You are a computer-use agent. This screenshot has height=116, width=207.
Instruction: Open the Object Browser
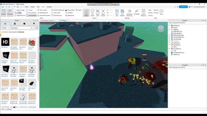(x=20, y=15)
